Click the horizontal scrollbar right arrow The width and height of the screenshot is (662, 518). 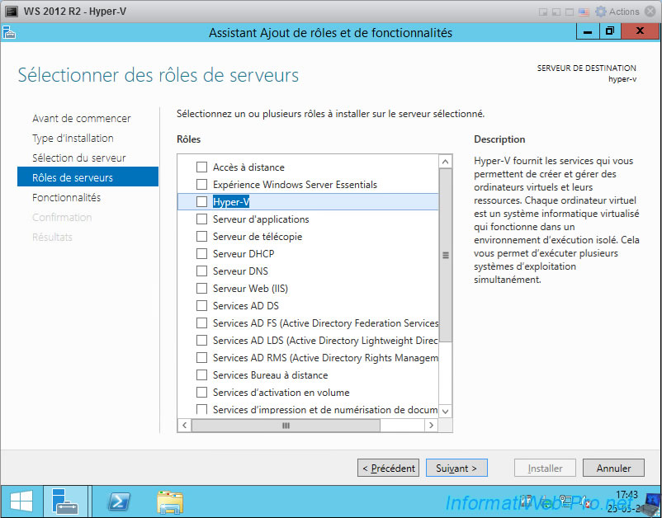431,425
